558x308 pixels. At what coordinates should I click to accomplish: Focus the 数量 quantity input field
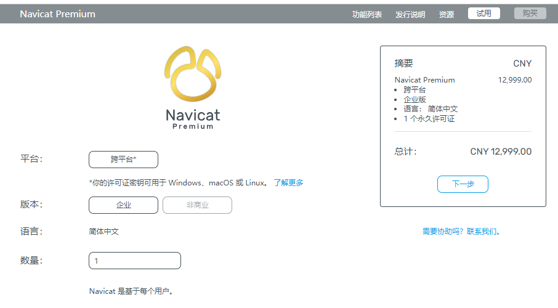coord(135,261)
